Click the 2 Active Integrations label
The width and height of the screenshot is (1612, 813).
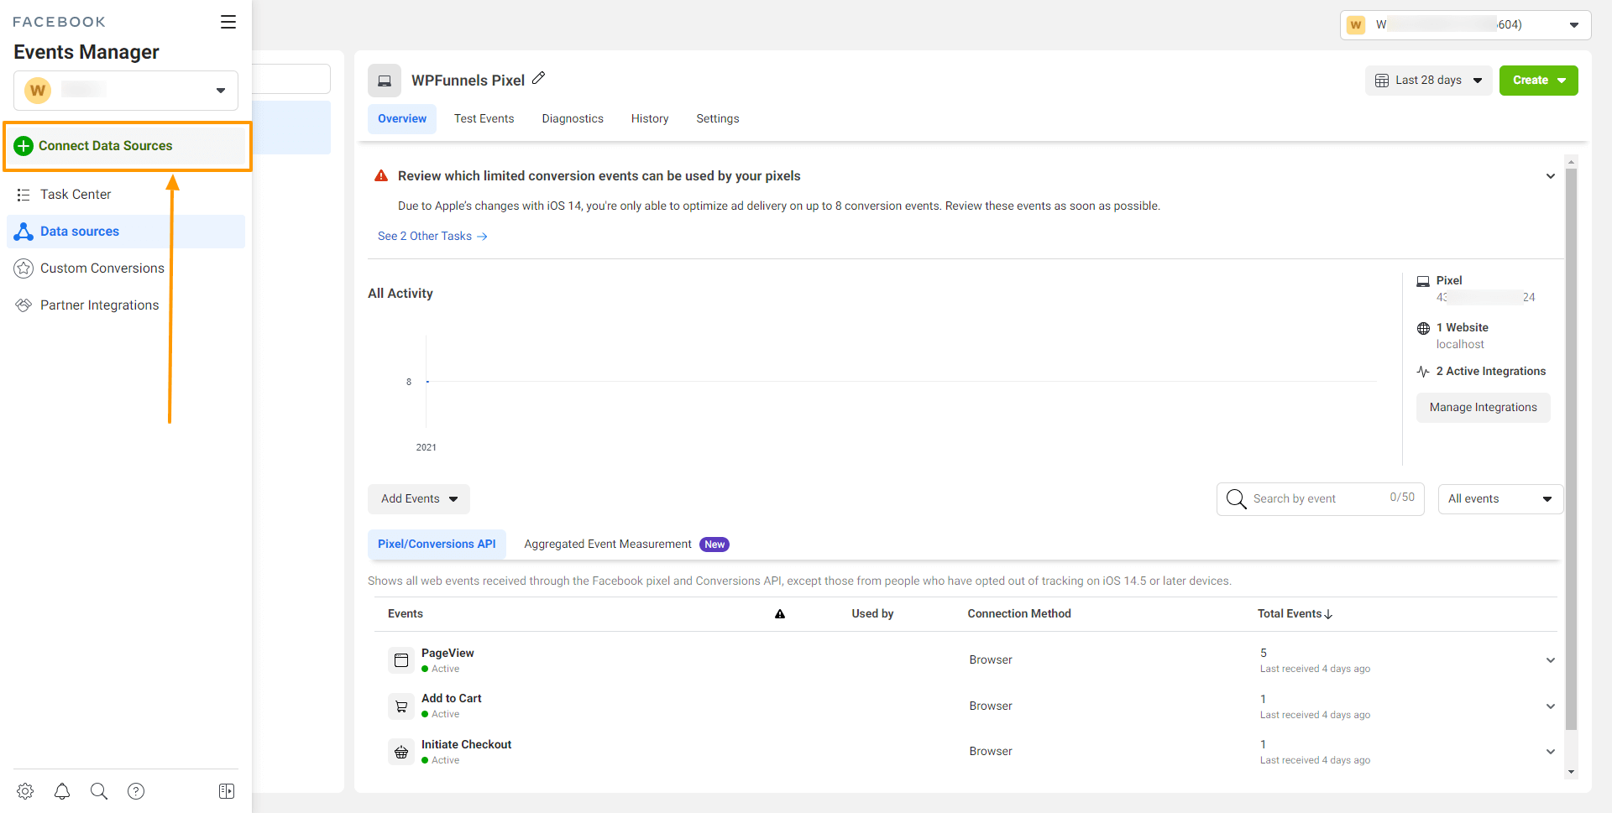coord(1491,372)
